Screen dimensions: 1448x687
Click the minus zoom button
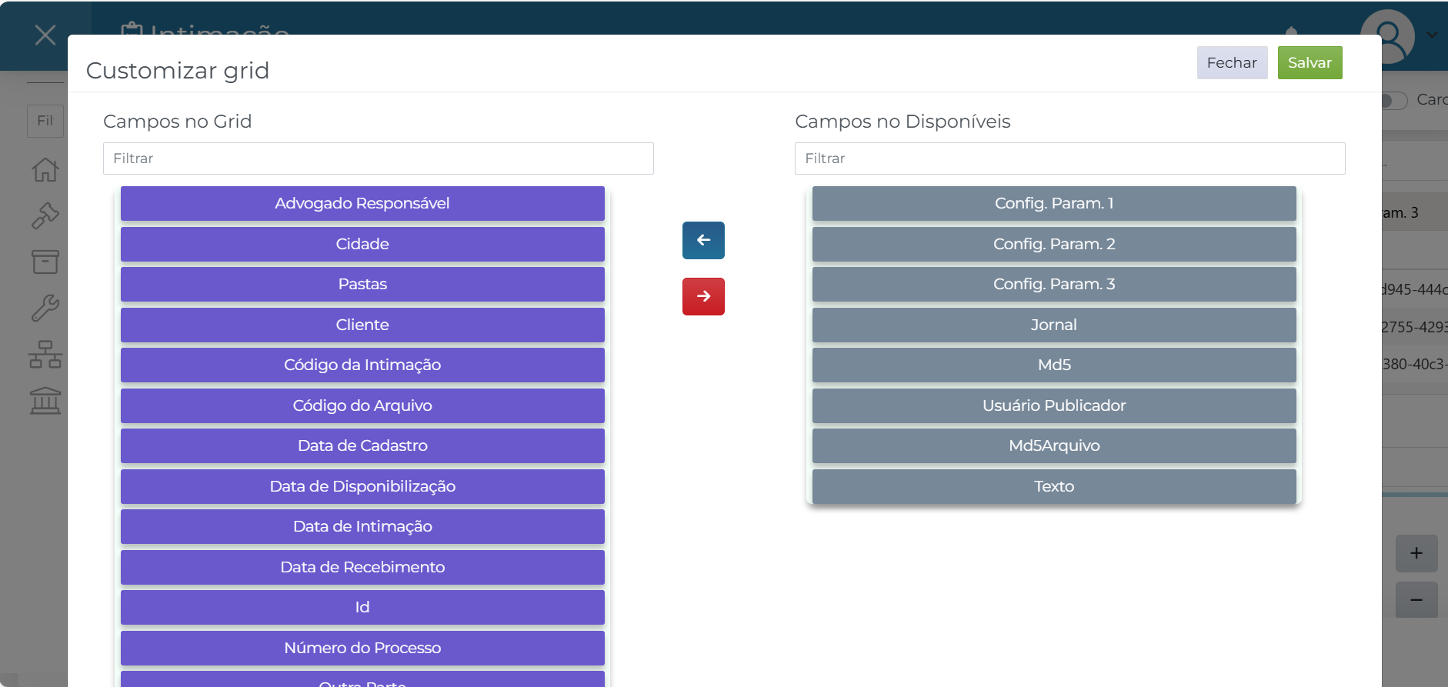click(1416, 599)
